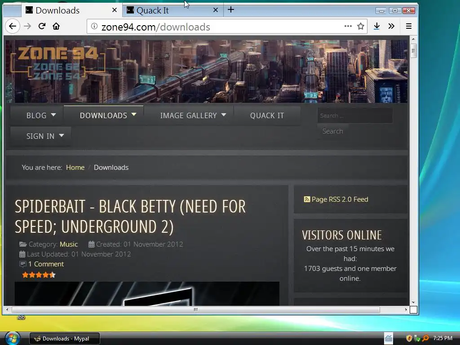Screen dimensions: 460x345
Task: Click the green arrow tray icon next to the shield
Action: 417,339
